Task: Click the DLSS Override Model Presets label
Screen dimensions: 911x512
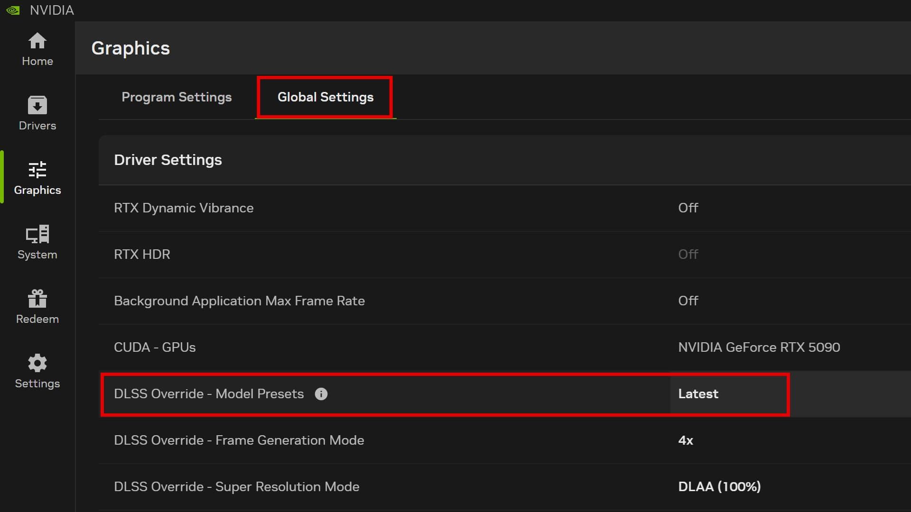Action: point(209,394)
